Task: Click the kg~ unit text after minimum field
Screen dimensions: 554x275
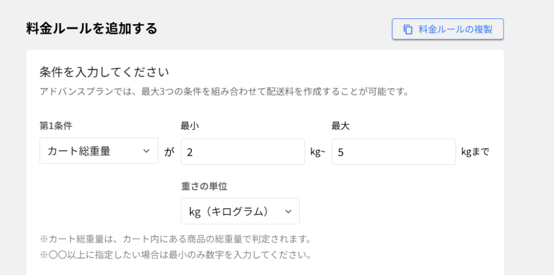Action: (318, 152)
